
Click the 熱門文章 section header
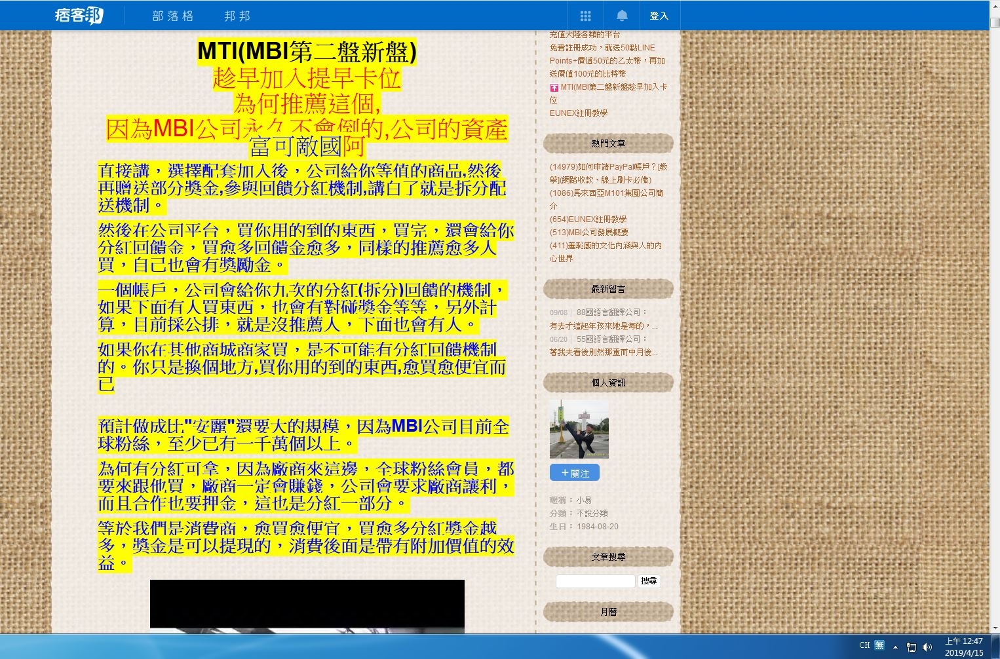pos(608,143)
